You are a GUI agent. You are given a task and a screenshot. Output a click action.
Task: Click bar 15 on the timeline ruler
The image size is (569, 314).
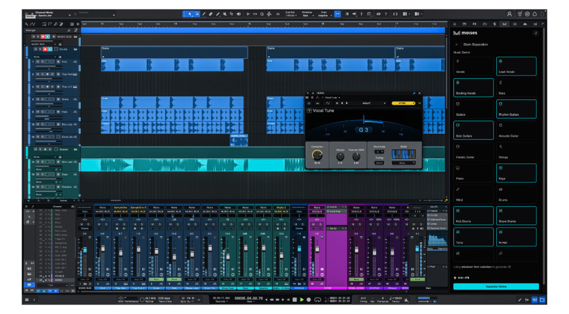tap(249, 24)
